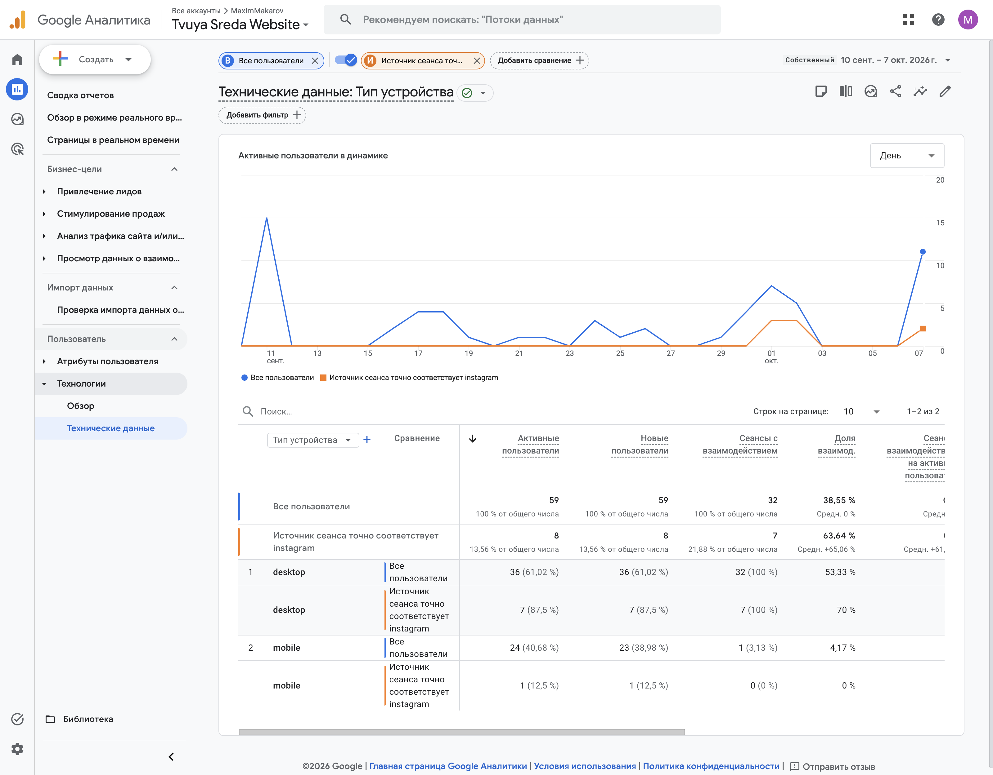The width and height of the screenshot is (993, 775).
Task: Open 'Политика конфиденциальности' link
Action: click(x=711, y=766)
